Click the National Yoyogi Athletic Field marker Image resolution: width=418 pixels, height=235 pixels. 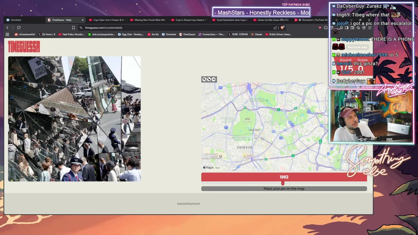249,138
